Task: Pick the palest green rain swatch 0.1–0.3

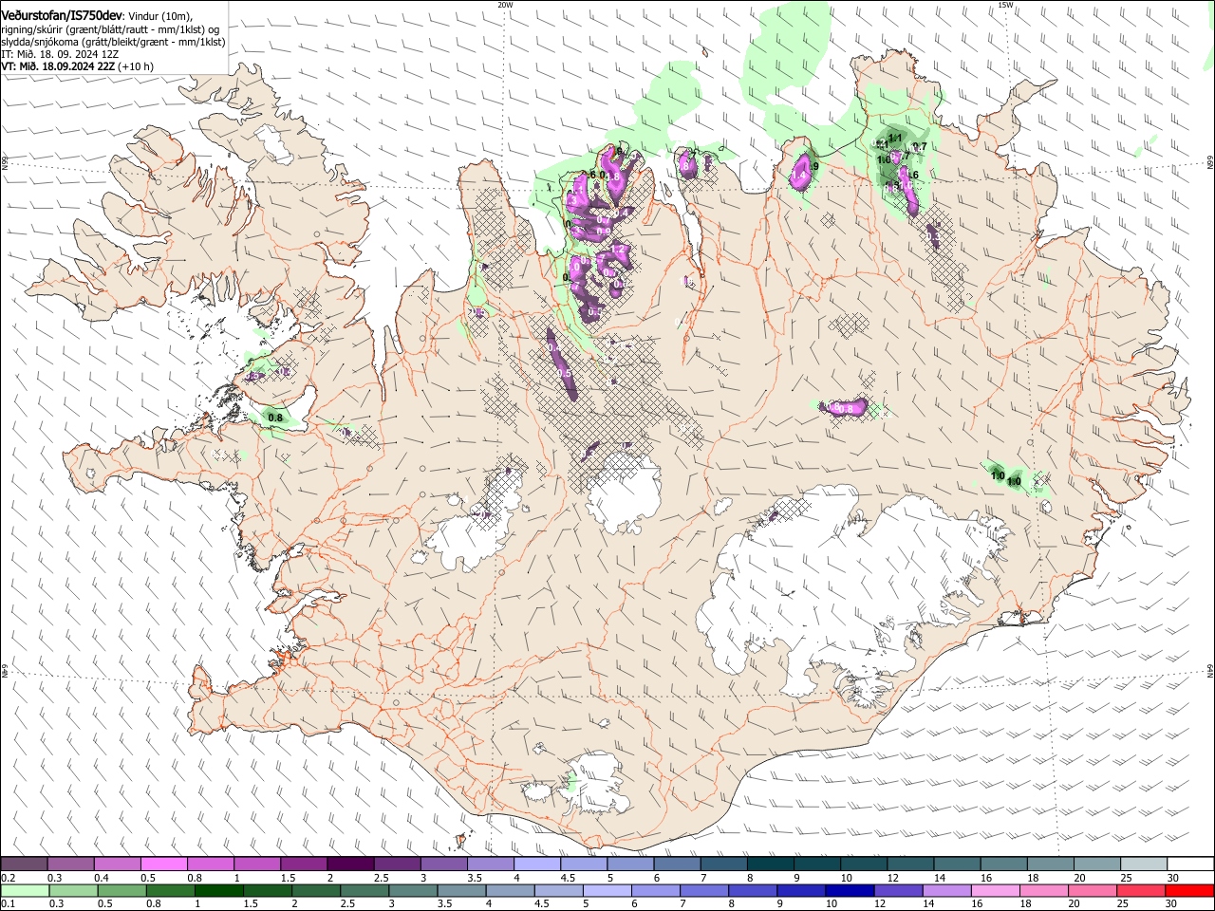Action: pyautogui.click(x=26, y=890)
